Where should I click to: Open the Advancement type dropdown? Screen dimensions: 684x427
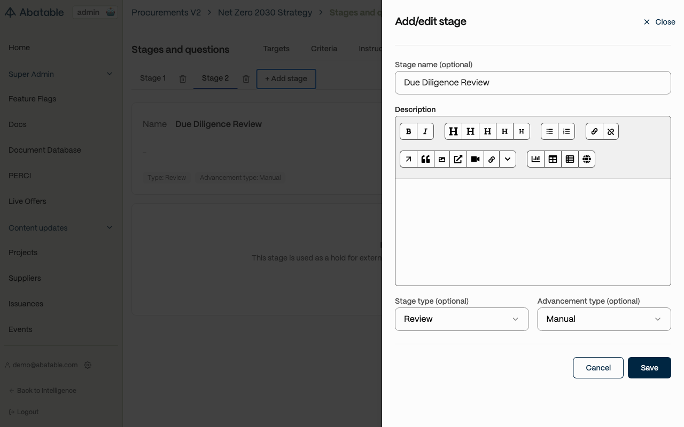[x=604, y=319]
